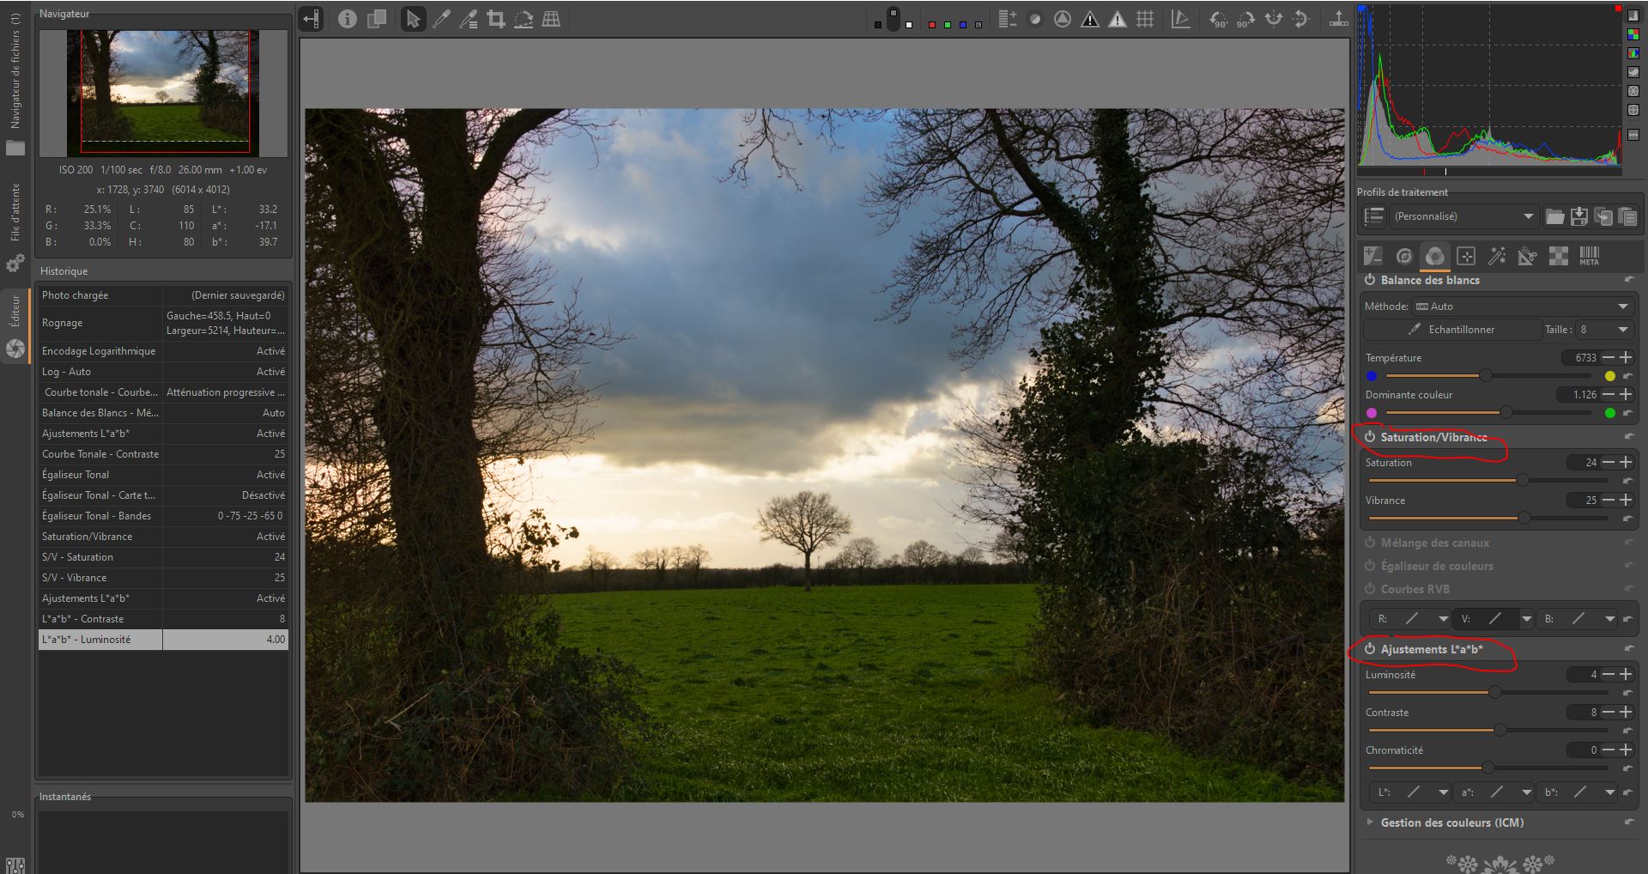The width and height of the screenshot is (1648, 874).
Task: Click the Navigateur preview thumbnail
Action: point(164,93)
